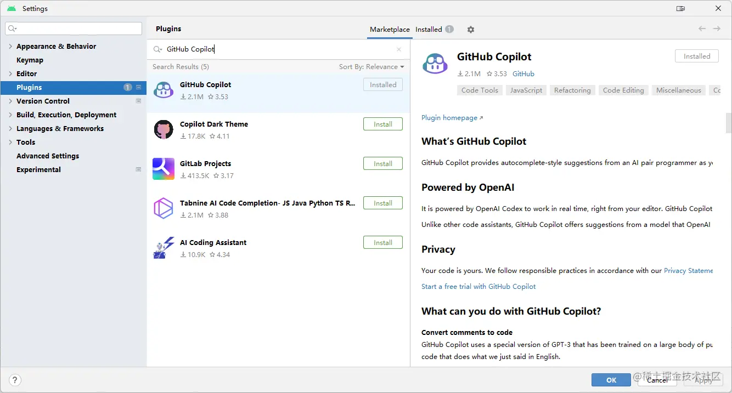Click the Copilot Dark Theme plugin icon
This screenshot has height=393, width=732.
164,129
